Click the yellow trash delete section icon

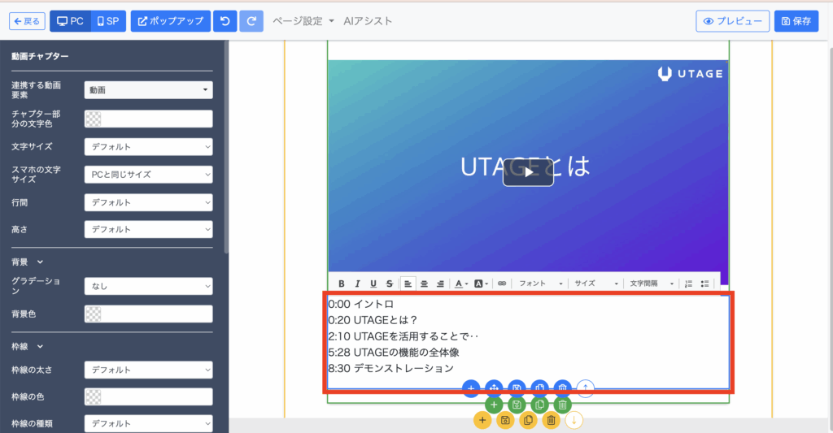tap(551, 421)
